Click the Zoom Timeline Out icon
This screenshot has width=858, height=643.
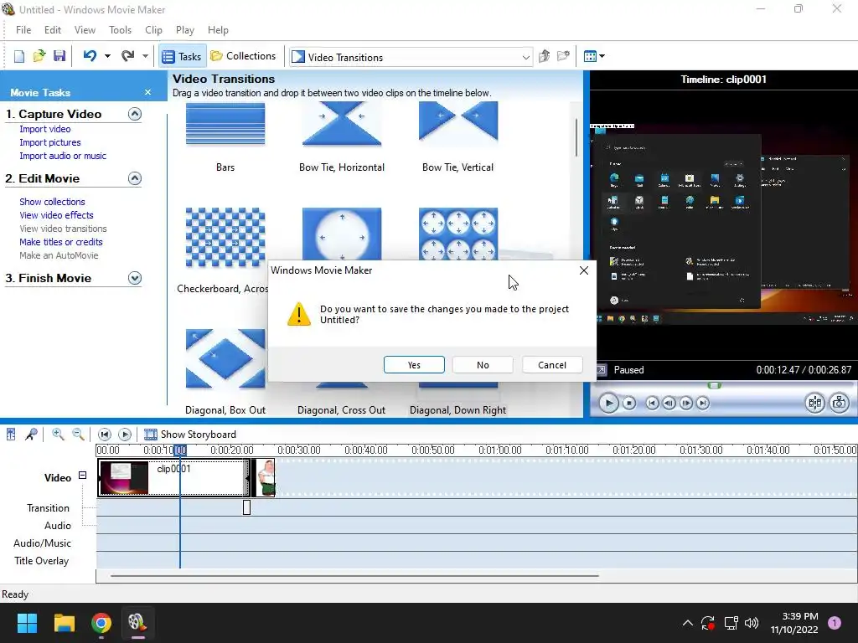pyautogui.click(x=78, y=435)
